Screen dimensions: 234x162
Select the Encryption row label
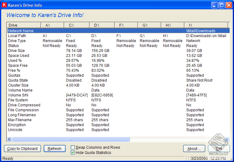(17, 125)
